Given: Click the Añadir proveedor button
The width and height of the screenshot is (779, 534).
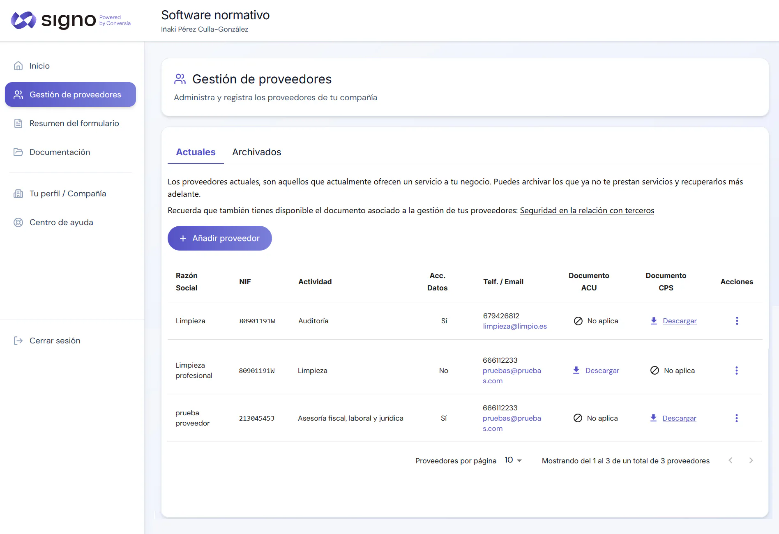Looking at the screenshot, I should (x=219, y=238).
